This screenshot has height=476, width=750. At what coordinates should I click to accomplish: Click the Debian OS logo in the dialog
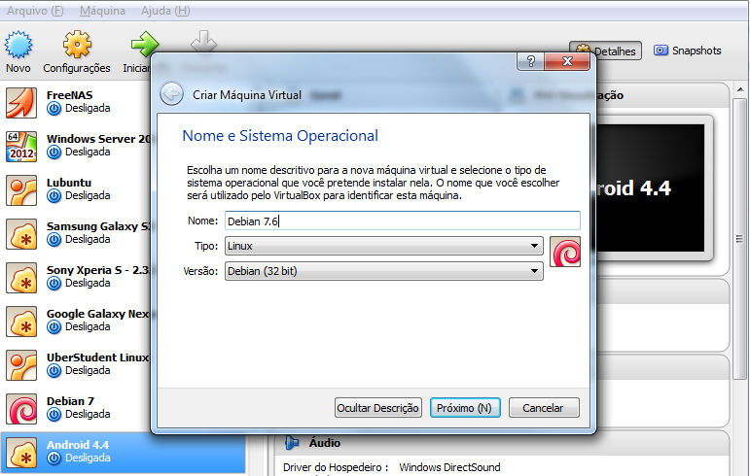(x=565, y=252)
